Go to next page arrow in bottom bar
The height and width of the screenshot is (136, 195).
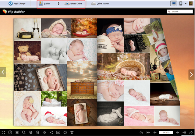pyautogui.click(x=177, y=133)
